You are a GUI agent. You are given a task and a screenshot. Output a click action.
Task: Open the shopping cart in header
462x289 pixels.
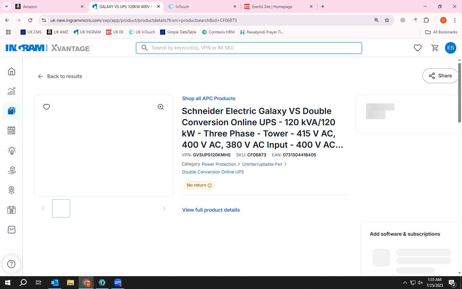point(435,48)
